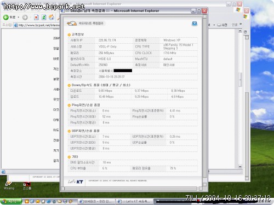Close the speed test result with blue X icon
Image resolution: width=274 pixels, height=205 pixels.
195,24
